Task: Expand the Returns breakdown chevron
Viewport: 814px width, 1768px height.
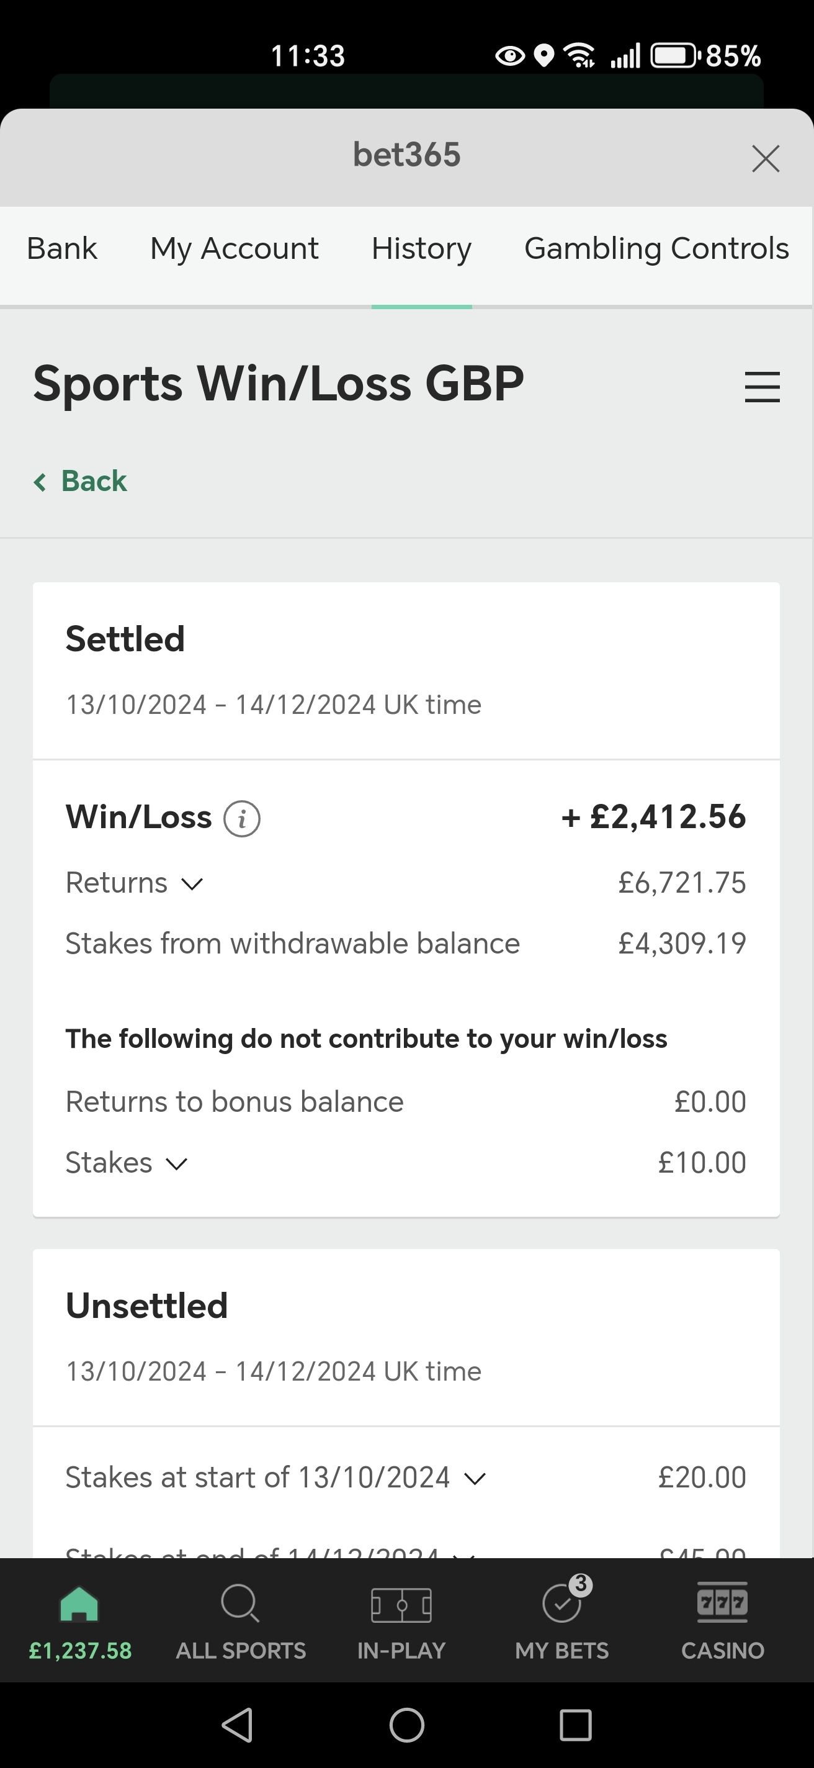Action: click(x=192, y=884)
